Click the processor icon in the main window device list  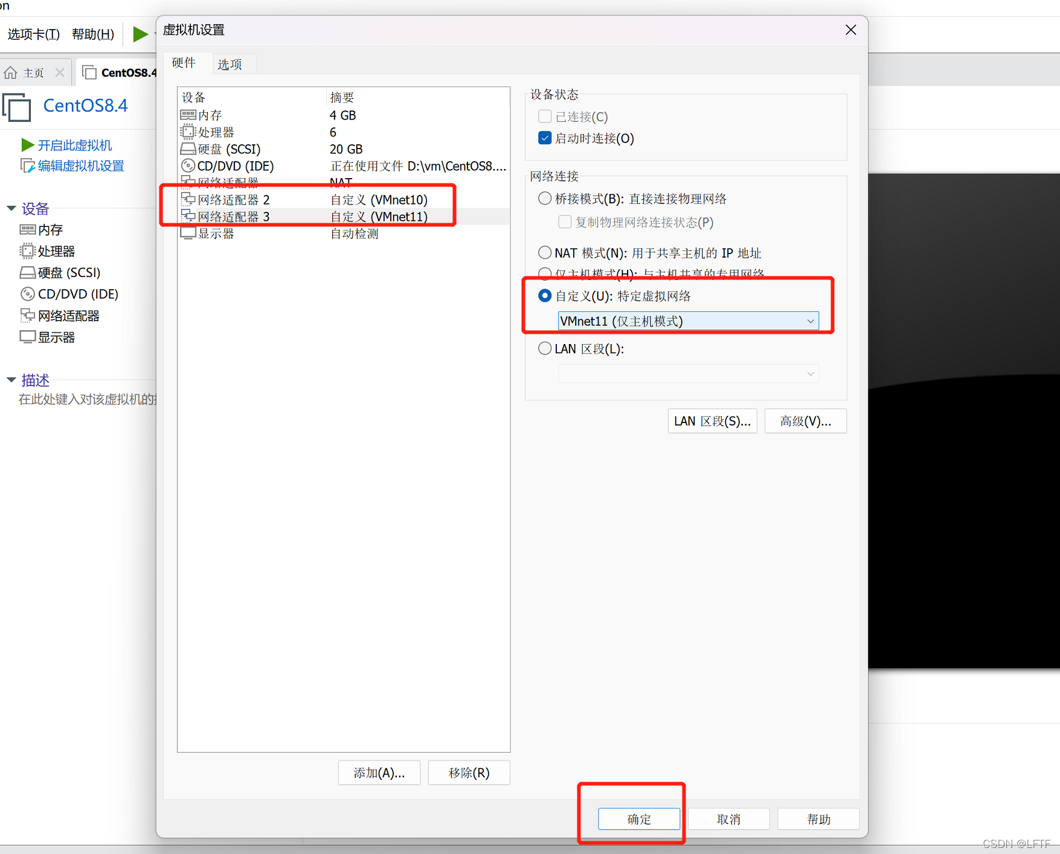tap(27, 250)
